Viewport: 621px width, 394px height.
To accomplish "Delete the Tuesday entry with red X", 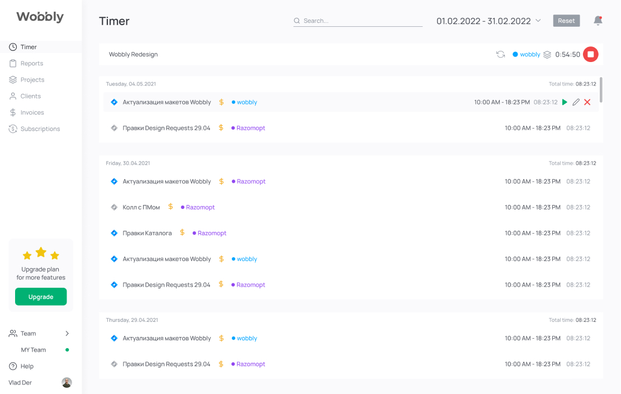I will pos(587,102).
